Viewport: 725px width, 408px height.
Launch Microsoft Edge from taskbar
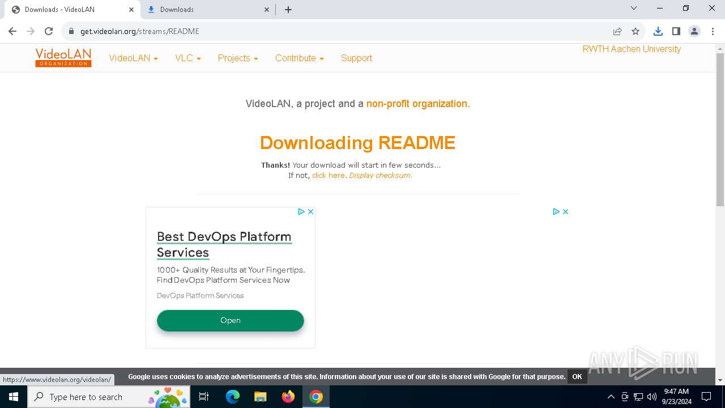point(233,397)
